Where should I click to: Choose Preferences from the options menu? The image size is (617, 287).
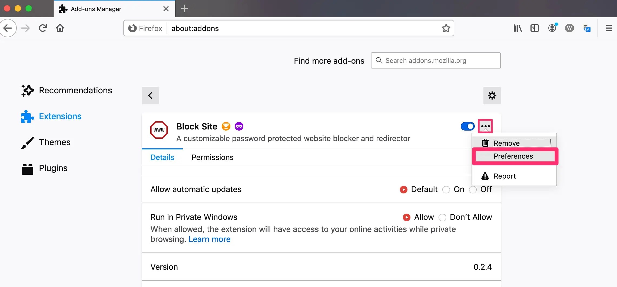pyautogui.click(x=513, y=156)
